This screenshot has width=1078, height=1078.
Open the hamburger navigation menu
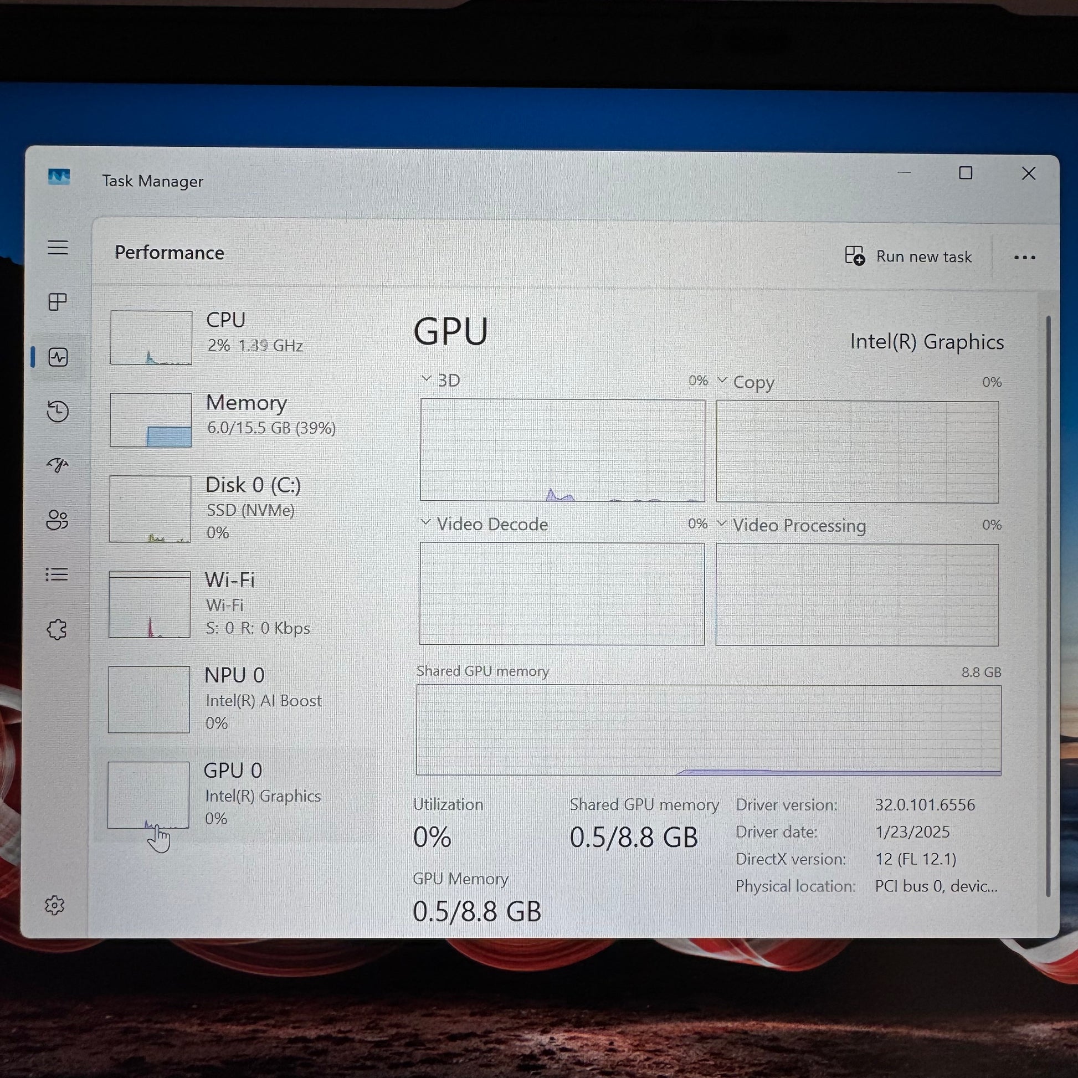click(x=58, y=247)
